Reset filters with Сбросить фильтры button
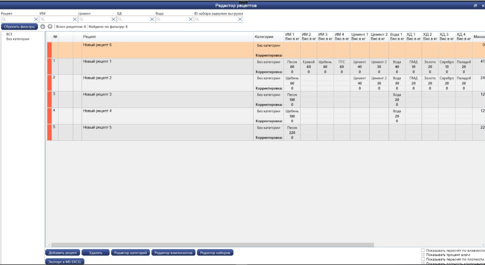Viewport: 485px width, 265px height. (x=19, y=27)
